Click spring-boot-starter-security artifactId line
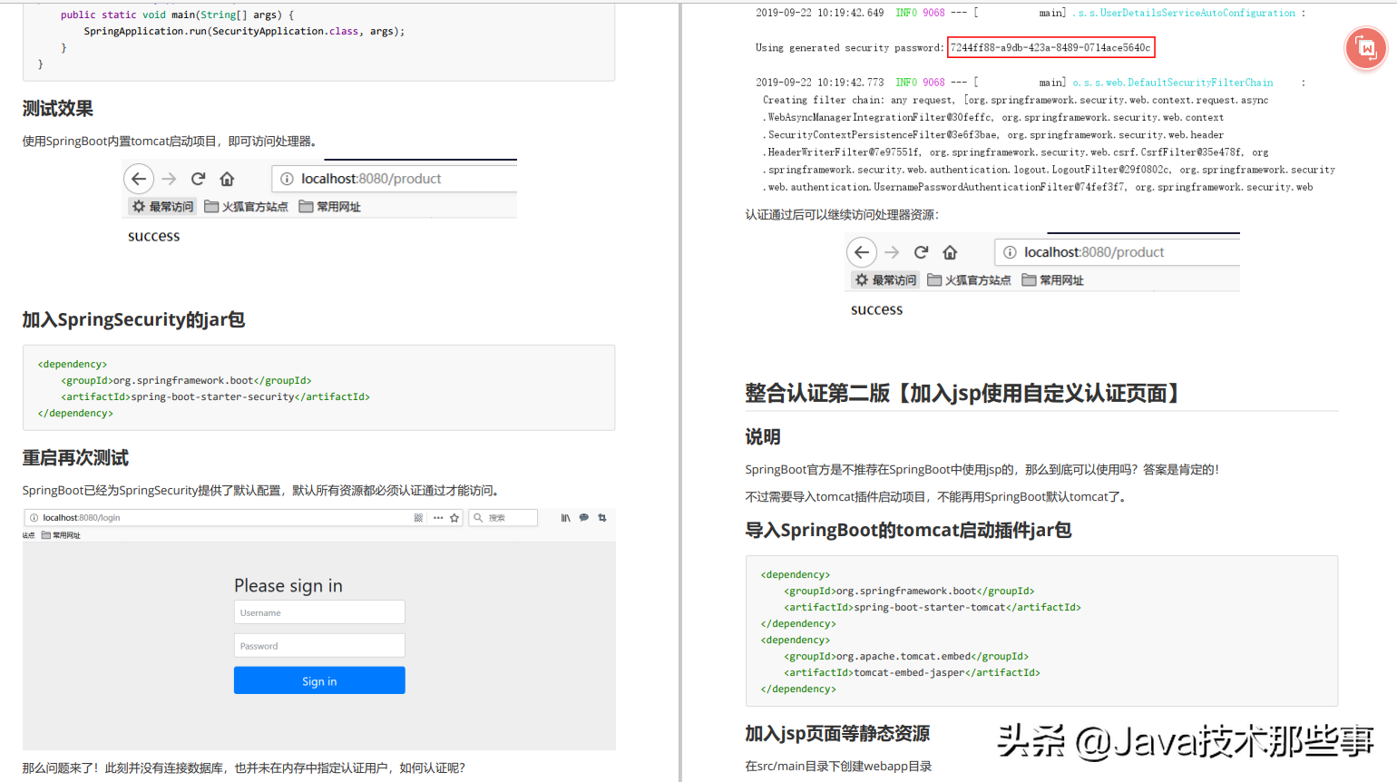The width and height of the screenshot is (1397, 782). [216, 396]
